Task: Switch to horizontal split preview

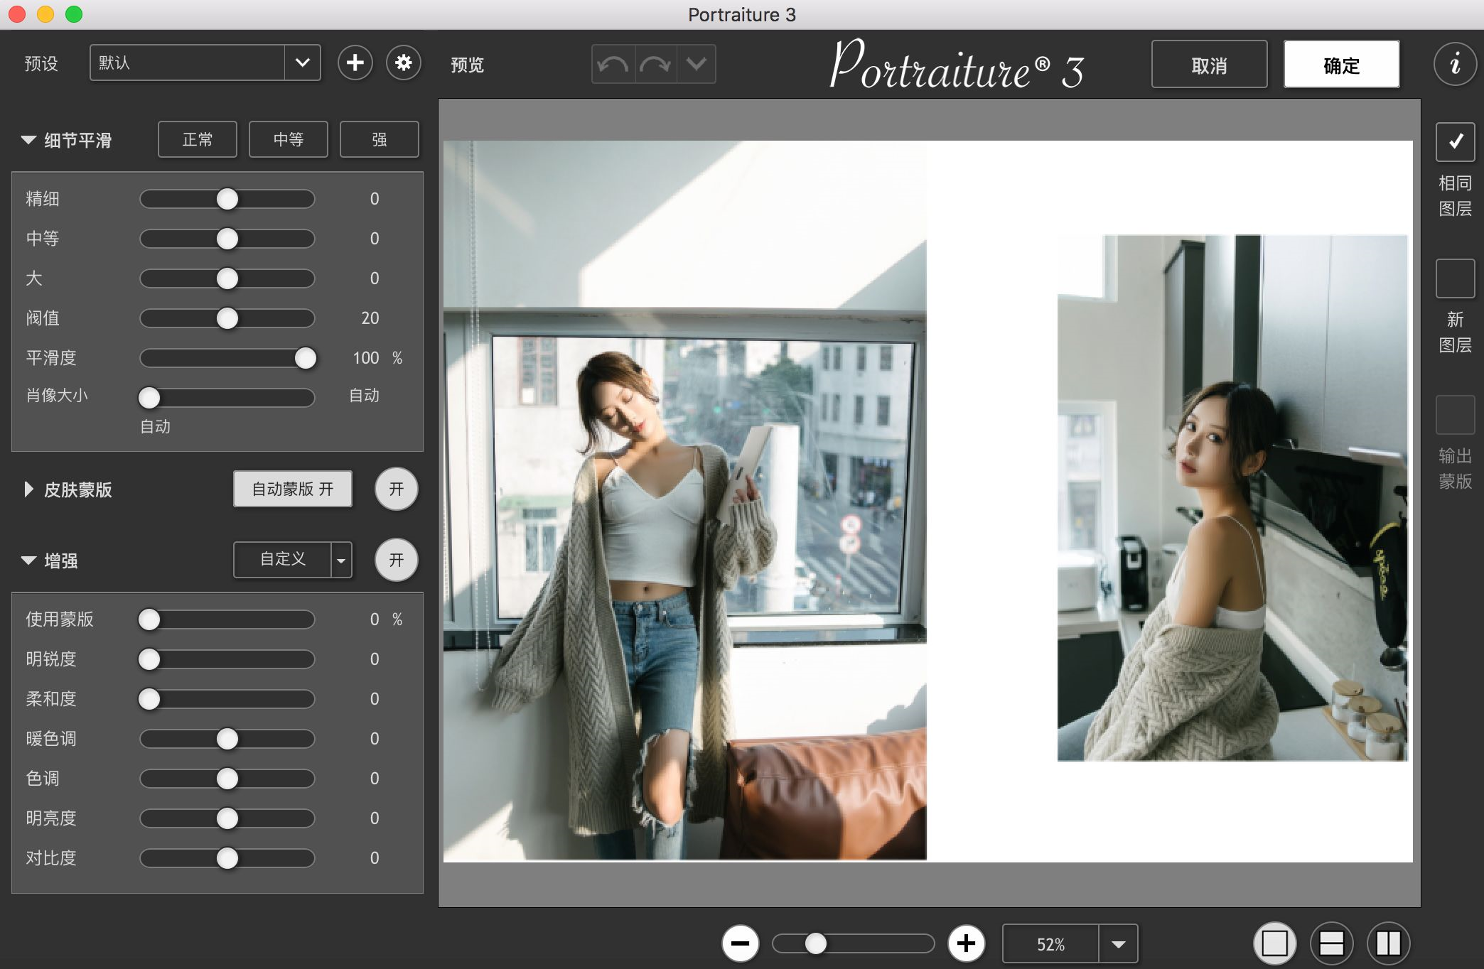Action: pos(1331,943)
